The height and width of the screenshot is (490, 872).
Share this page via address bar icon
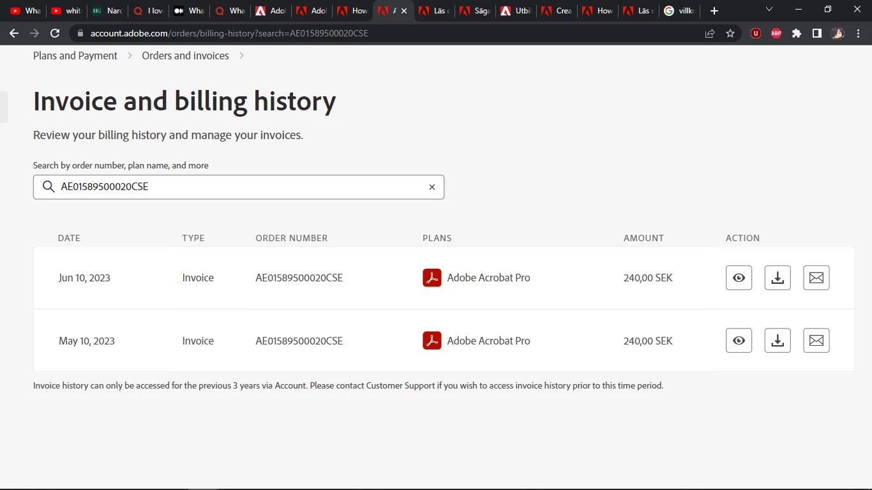click(x=710, y=33)
